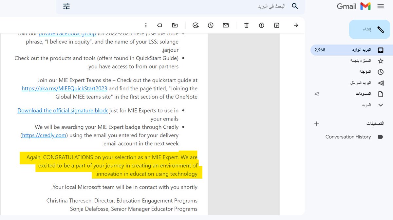Go back to inbox using the arrow icon
The image size is (393, 220).
coord(296,25)
